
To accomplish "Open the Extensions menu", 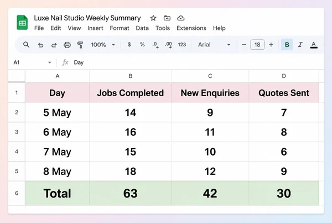I will click(x=191, y=28).
